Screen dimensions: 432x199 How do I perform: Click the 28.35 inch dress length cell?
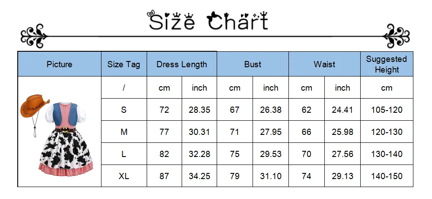199,110
